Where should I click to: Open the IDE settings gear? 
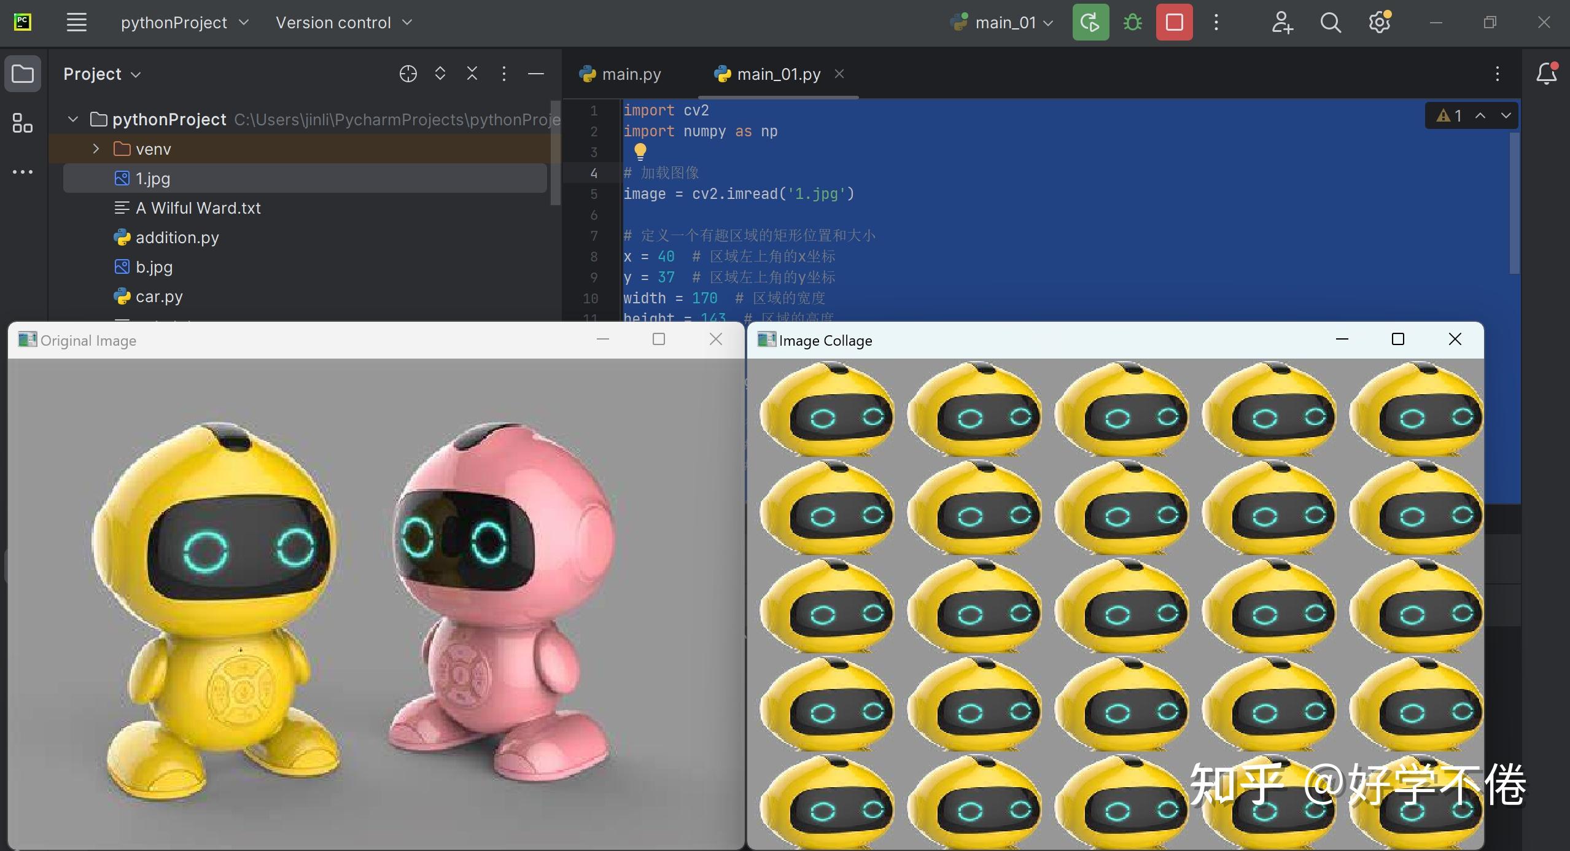click(1379, 22)
